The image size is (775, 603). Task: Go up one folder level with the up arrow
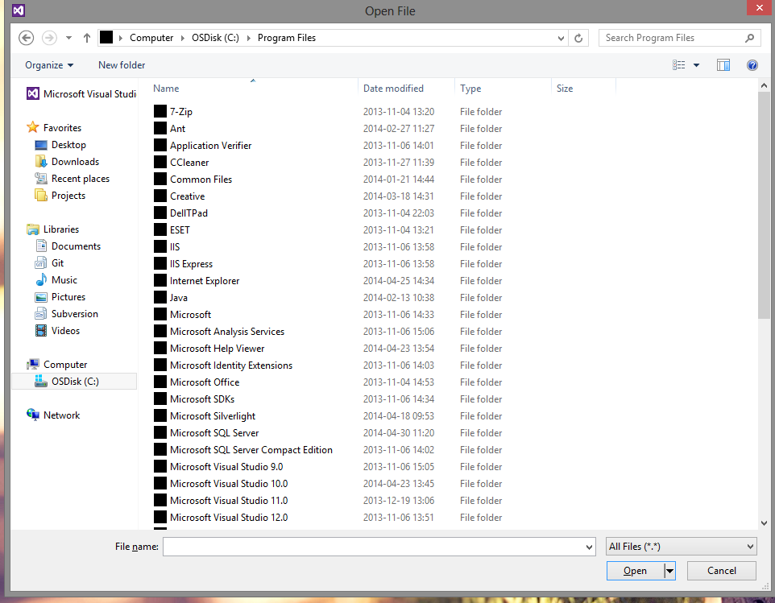pos(87,37)
